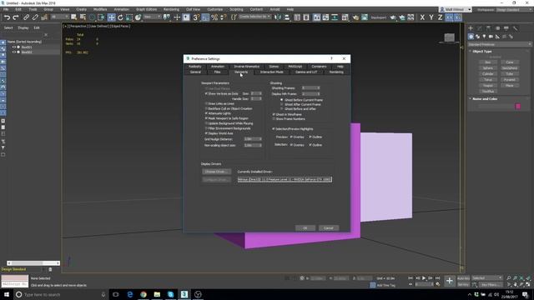
Task: Click the Box primitive button
Action: (x=487, y=62)
